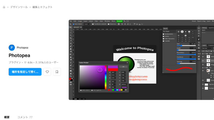Click the foreground red color swatch

point(70,79)
